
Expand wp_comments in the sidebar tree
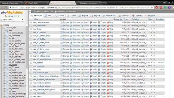4,36
